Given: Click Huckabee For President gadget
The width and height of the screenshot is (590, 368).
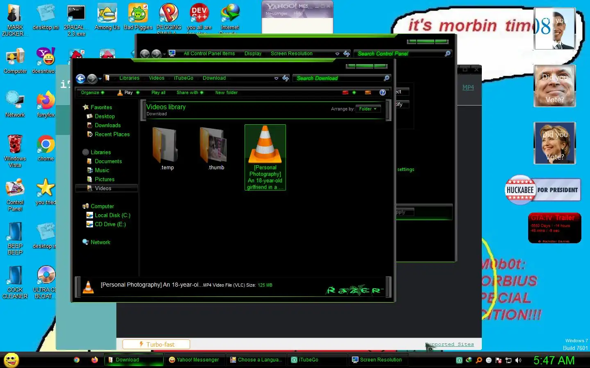Looking at the screenshot, I should [x=543, y=190].
